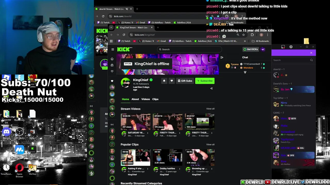Open the Home icon in Kick sidebar
This screenshot has width=330, height=185.
tap(112, 59)
